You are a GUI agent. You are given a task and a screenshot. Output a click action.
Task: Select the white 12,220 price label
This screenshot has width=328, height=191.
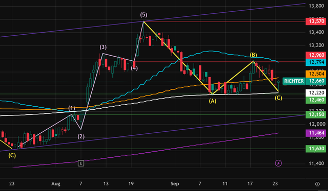316,93
